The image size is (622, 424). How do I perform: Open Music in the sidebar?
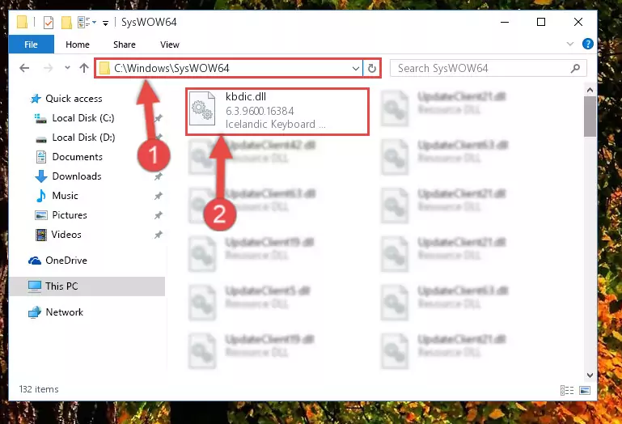pyautogui.click(x=65, y=196)
